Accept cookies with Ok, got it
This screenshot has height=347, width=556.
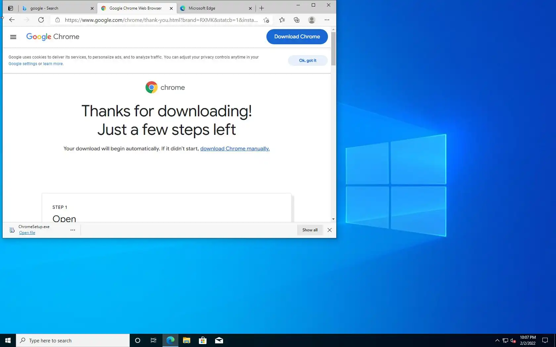click(307, 60)
